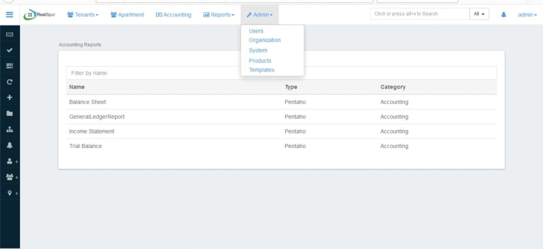Open the admin user account dropdown
This screenshot has width=543, height=249.
coord(527,14)
